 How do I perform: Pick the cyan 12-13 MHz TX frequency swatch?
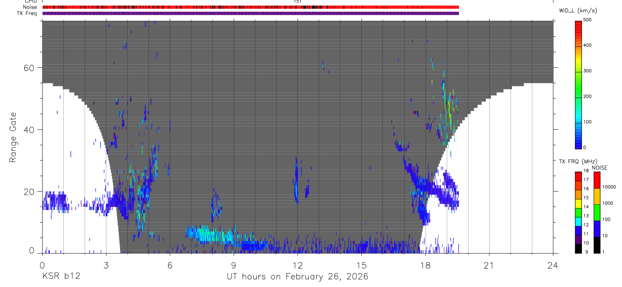pos(578,221)
